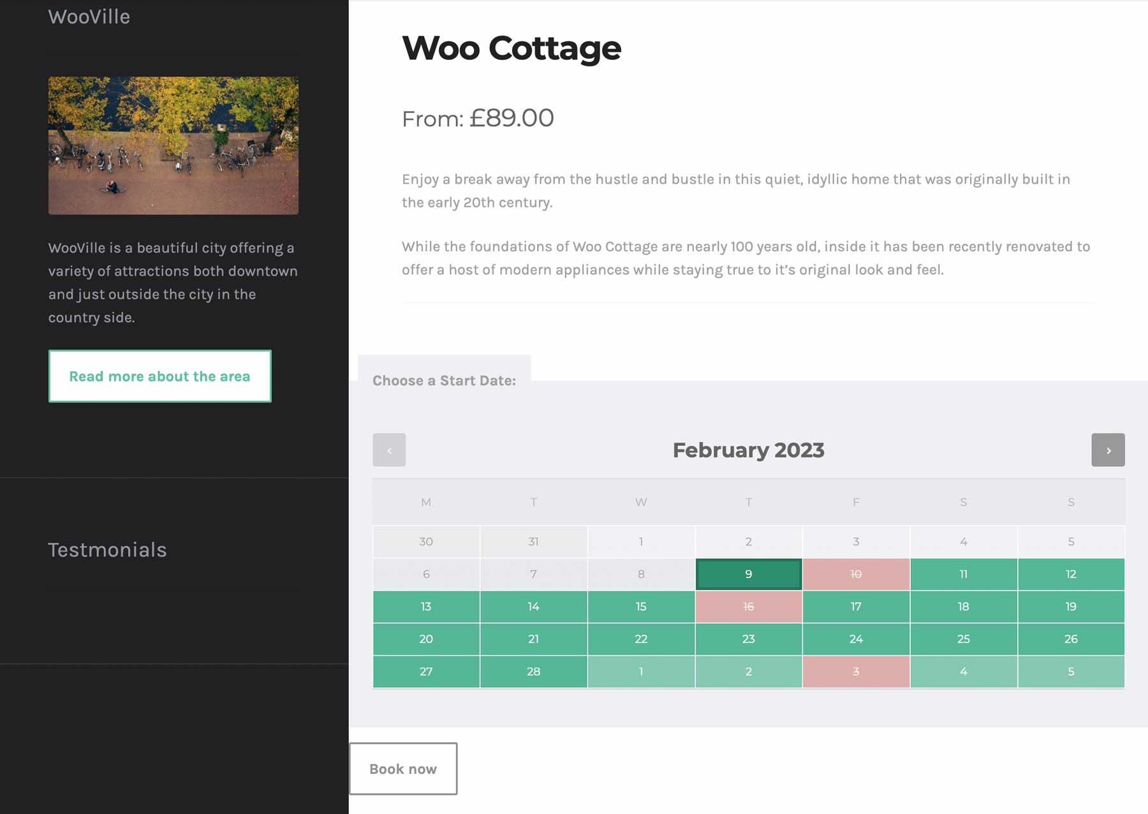Select February 12 on the Sunday column
This screenshot has width=1148, height=814.
[x=1071, y=574]
